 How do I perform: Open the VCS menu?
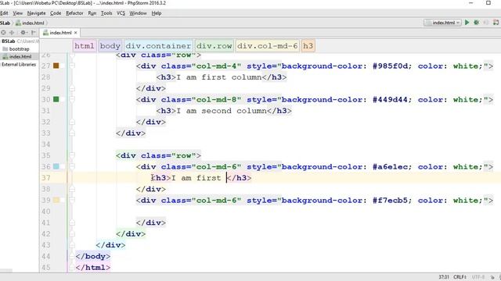tap(121, 13)
